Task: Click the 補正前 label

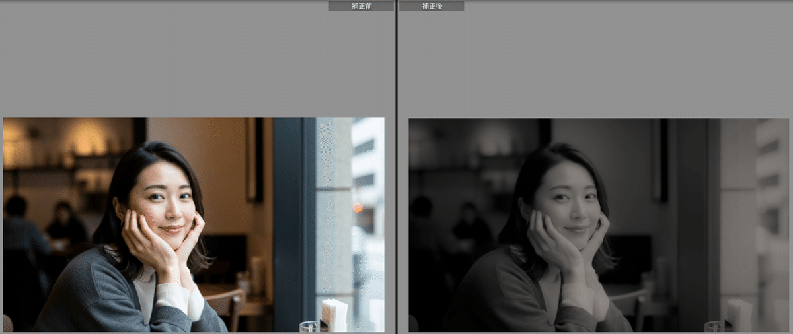Action: (361, 6)
